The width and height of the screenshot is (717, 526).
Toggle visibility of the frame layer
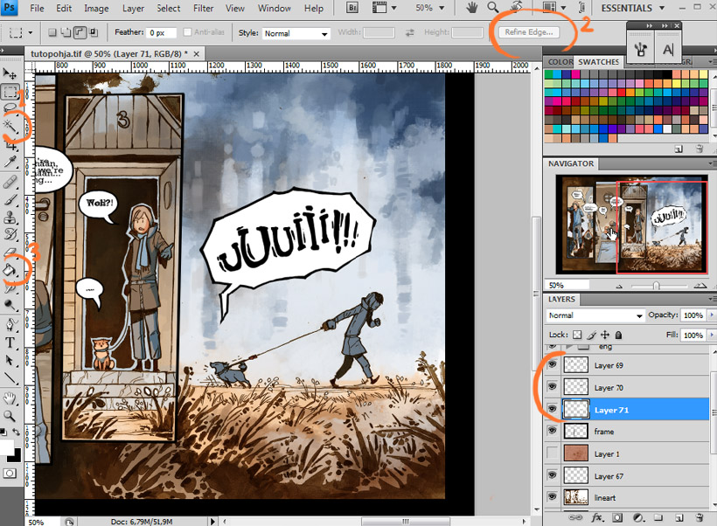click(x=552, y=432)
